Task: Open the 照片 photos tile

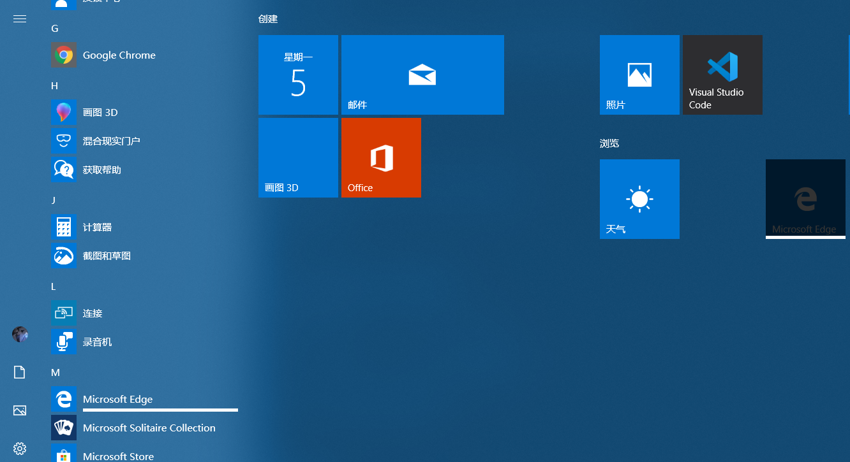Action: point(639,75)
